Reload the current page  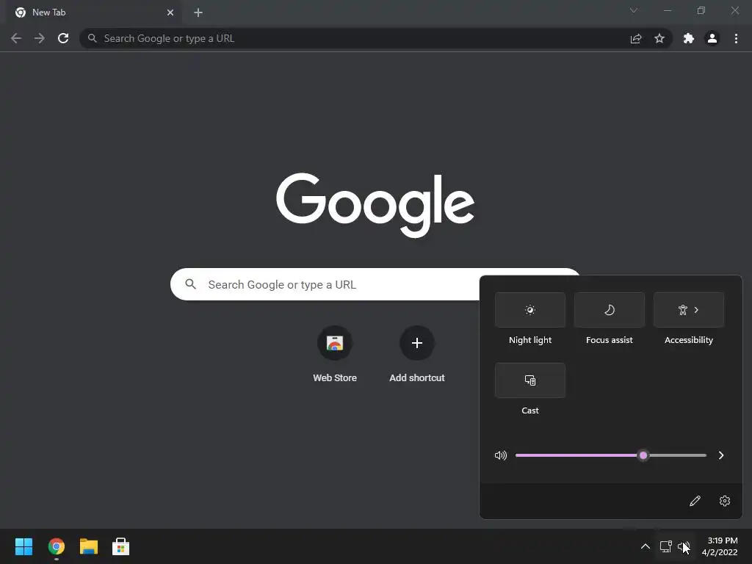pyautogui.click(x=63, y=38)
